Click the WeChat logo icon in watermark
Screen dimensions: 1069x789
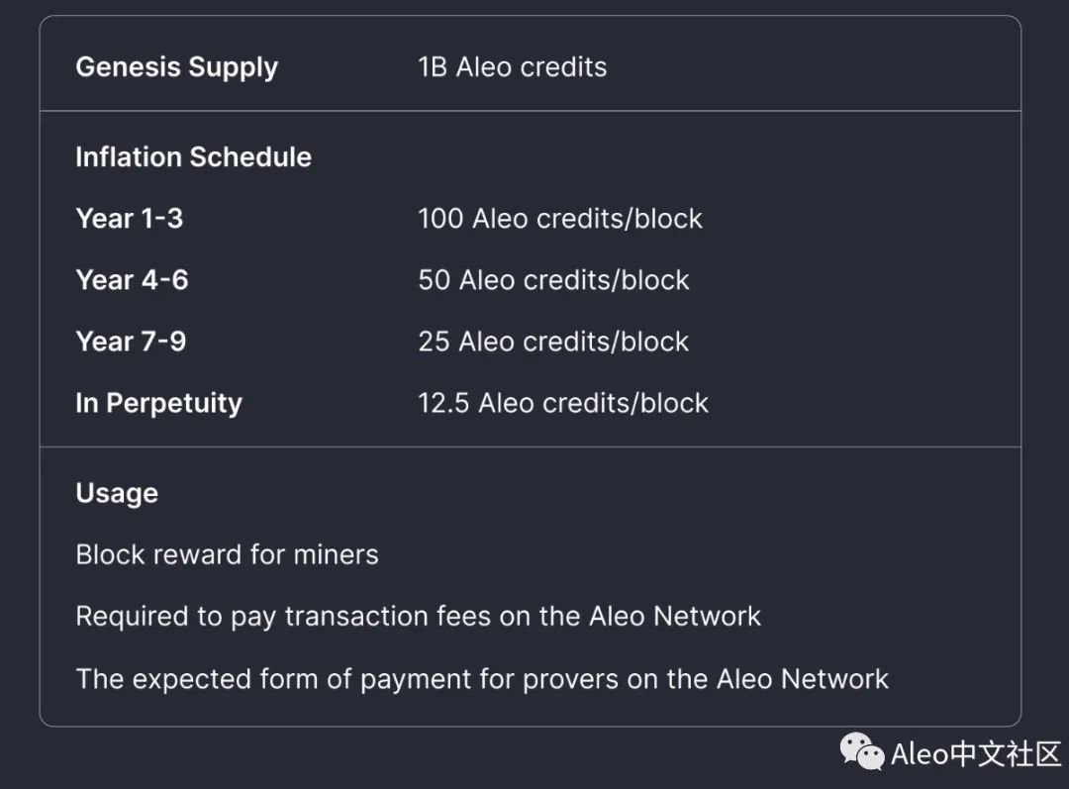[862, 752]
